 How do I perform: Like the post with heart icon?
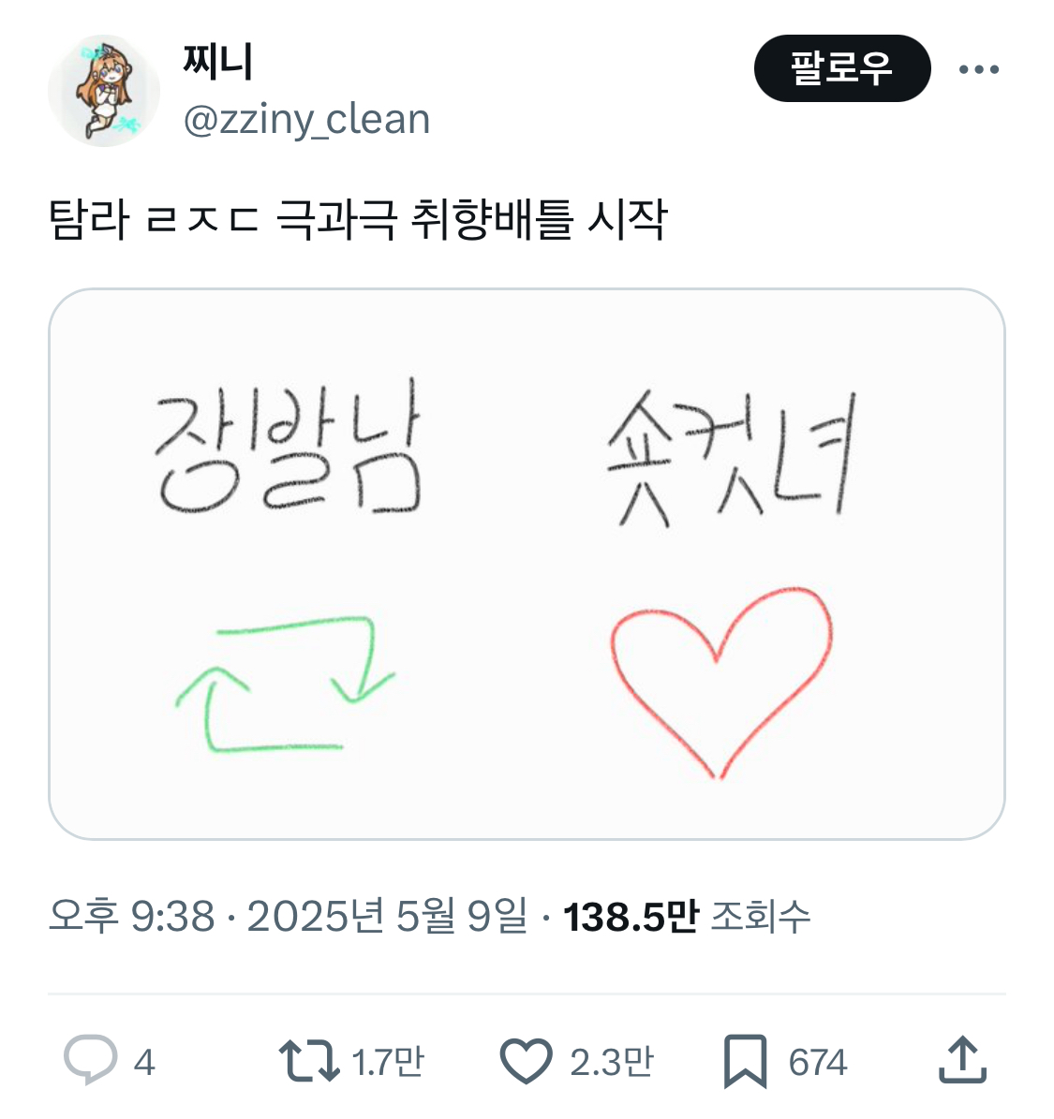[526, 1061]
